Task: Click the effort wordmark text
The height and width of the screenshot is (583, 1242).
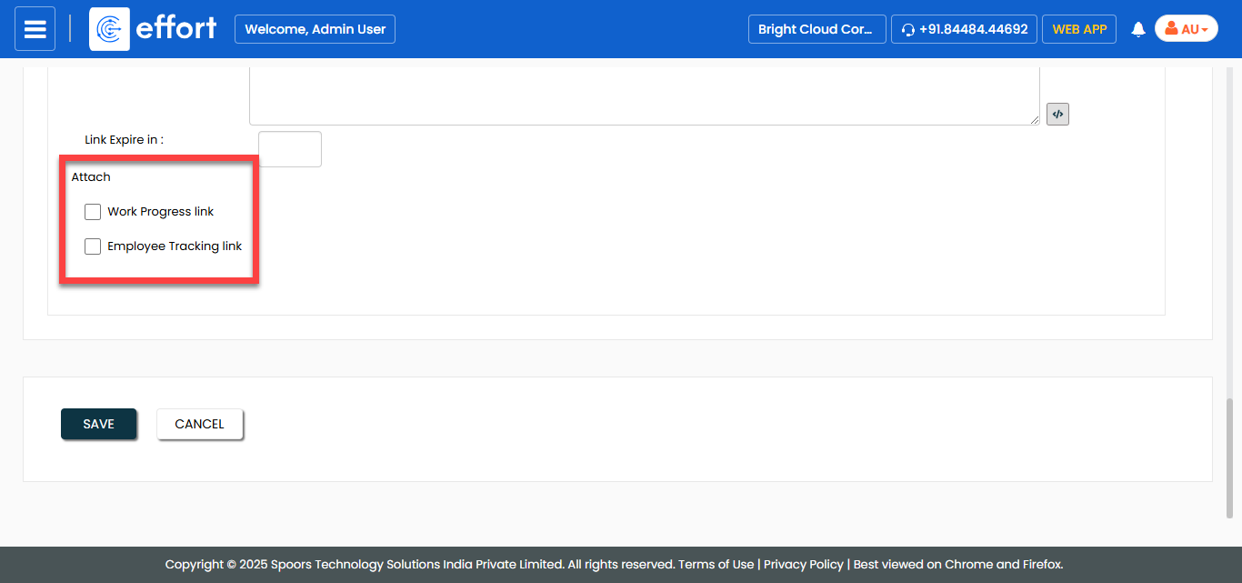Action: [175, 28]
